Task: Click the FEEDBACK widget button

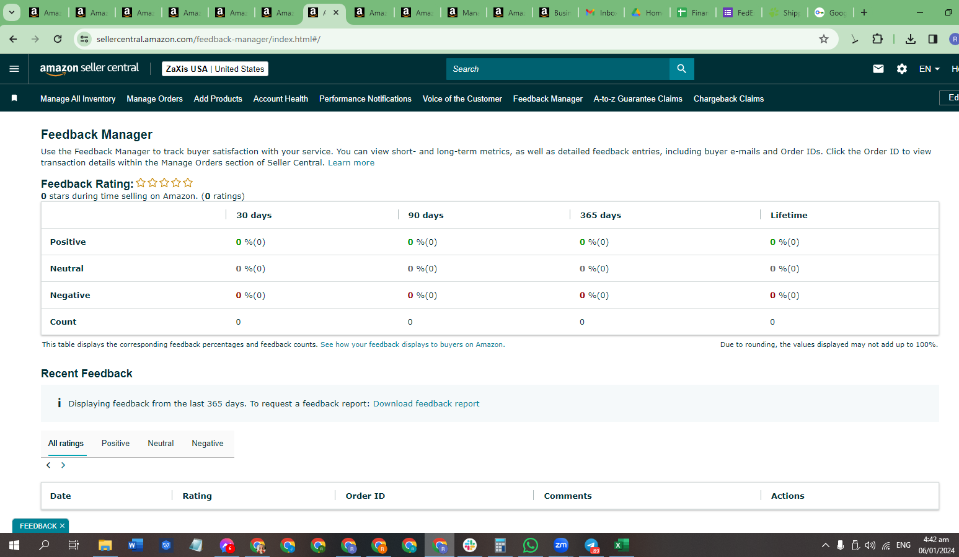Action: coord(38,526)
